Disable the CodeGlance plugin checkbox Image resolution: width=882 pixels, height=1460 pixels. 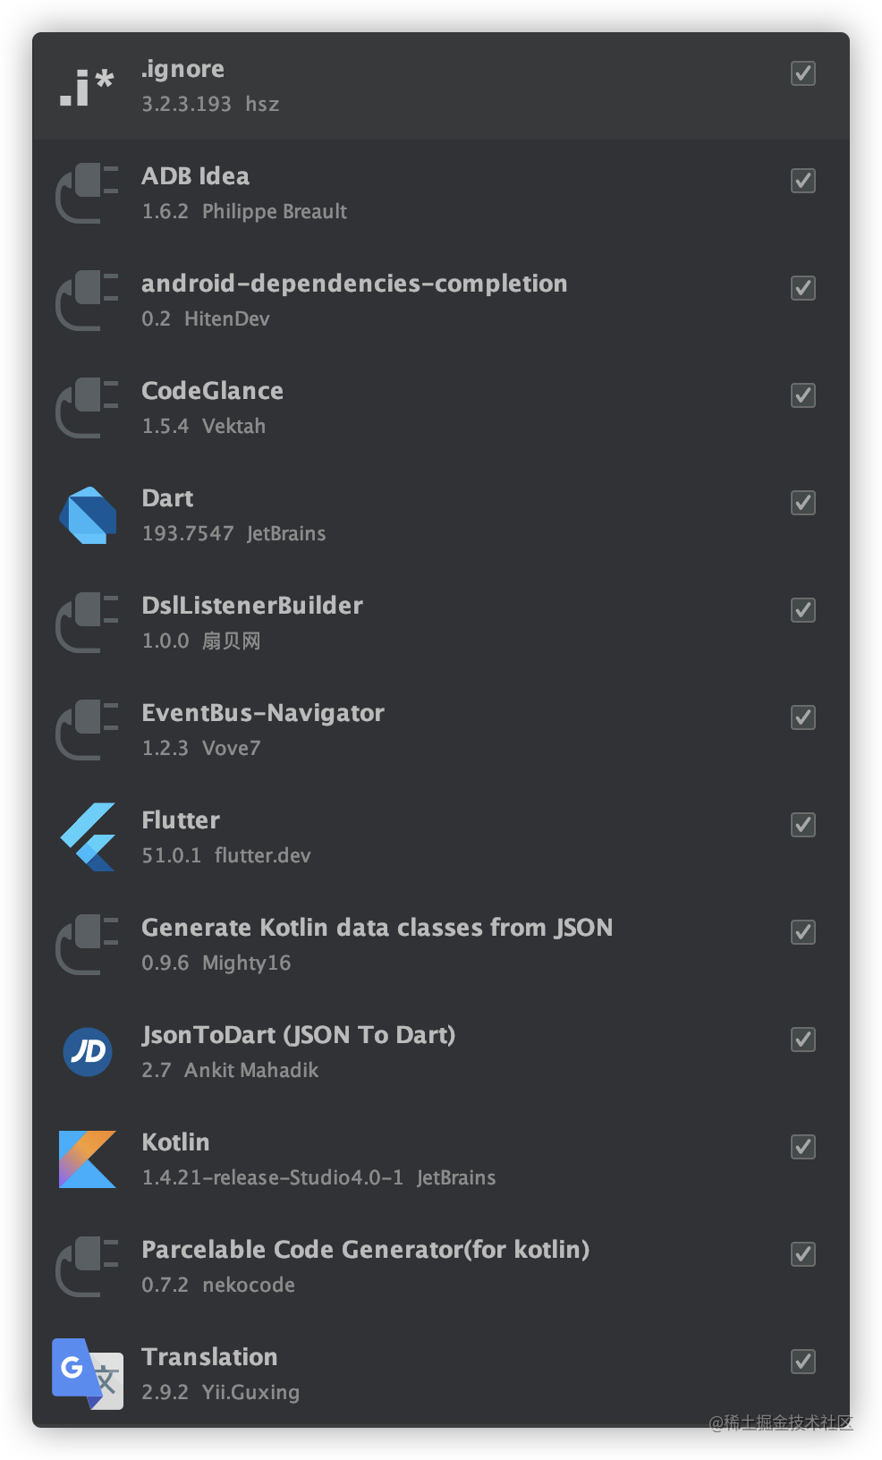pos(803,395)
